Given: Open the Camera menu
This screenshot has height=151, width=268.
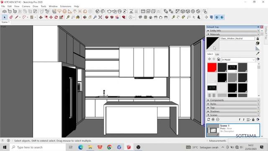Looking at the screenshot, I should point(26,6).
